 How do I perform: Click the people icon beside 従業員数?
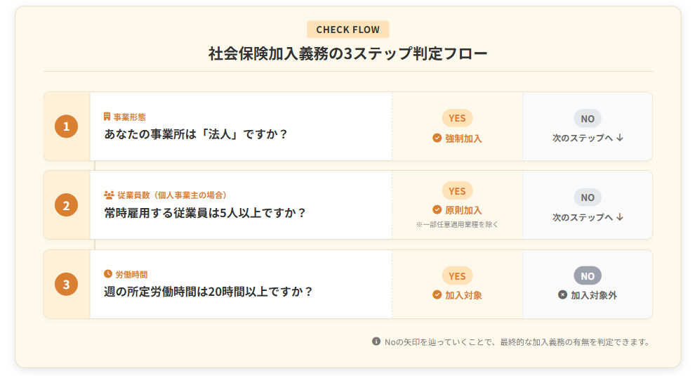click(109, 195)
